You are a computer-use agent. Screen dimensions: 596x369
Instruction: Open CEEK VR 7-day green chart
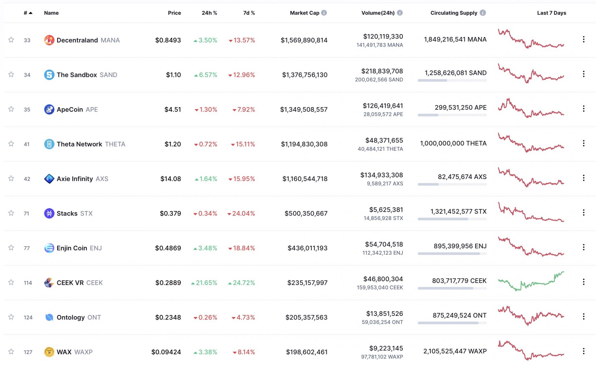pos(531,281)
